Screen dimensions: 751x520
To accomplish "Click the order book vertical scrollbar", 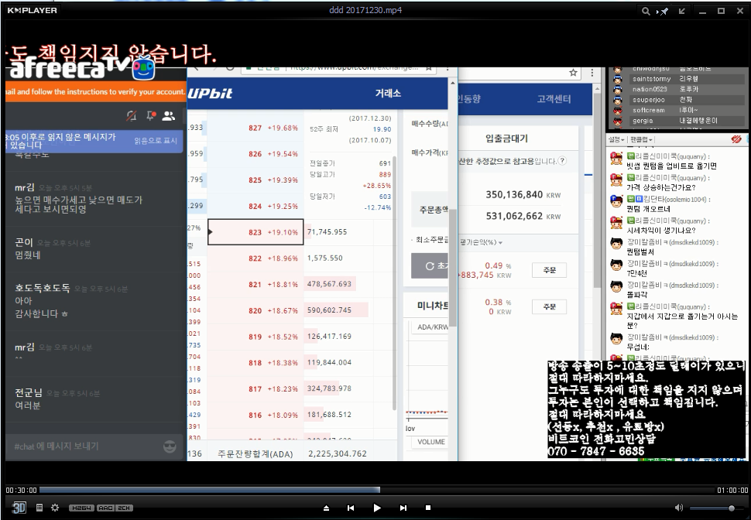I will pyautogui.click(x=395, y=282).
